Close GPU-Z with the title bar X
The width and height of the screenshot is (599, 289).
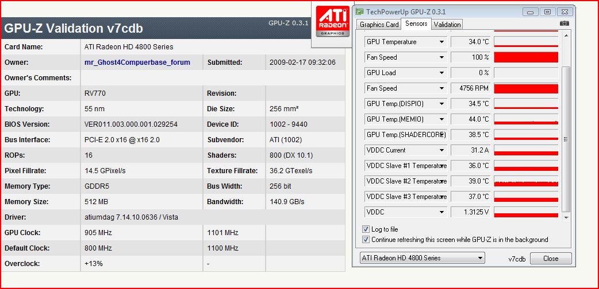565,12
